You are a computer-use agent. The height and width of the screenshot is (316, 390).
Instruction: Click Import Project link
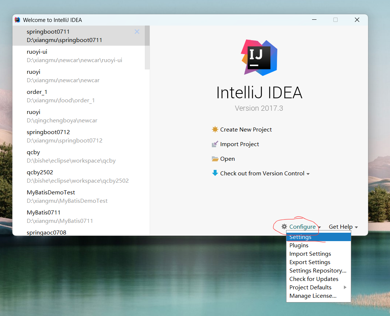(240, 144)
